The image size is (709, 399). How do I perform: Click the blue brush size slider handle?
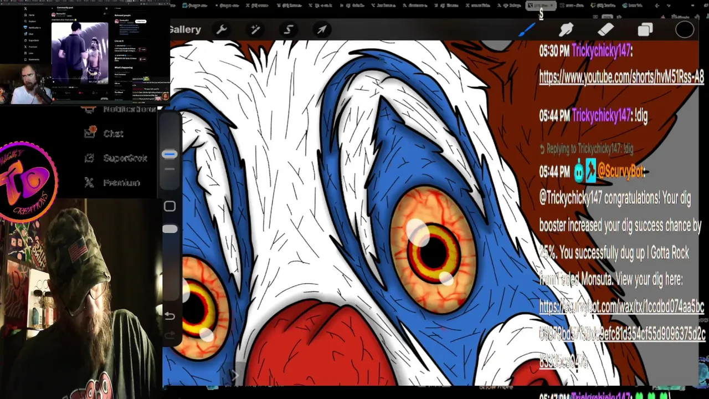tap(169, 154)
